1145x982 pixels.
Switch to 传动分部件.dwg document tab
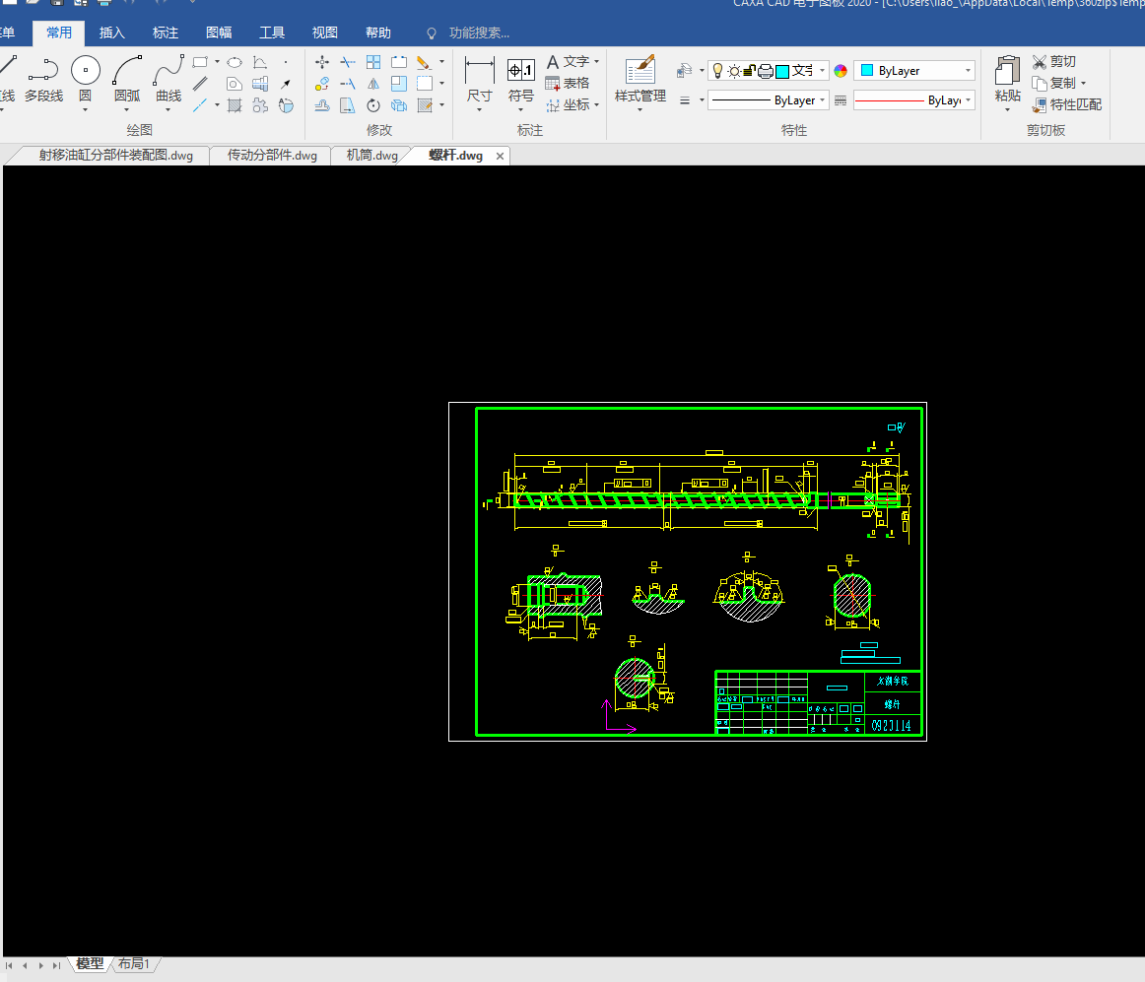(x=272, y=156)
